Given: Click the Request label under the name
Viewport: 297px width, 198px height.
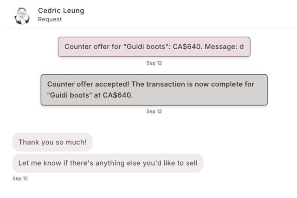Looking at the screenshot, I should (x=50, y=20).
